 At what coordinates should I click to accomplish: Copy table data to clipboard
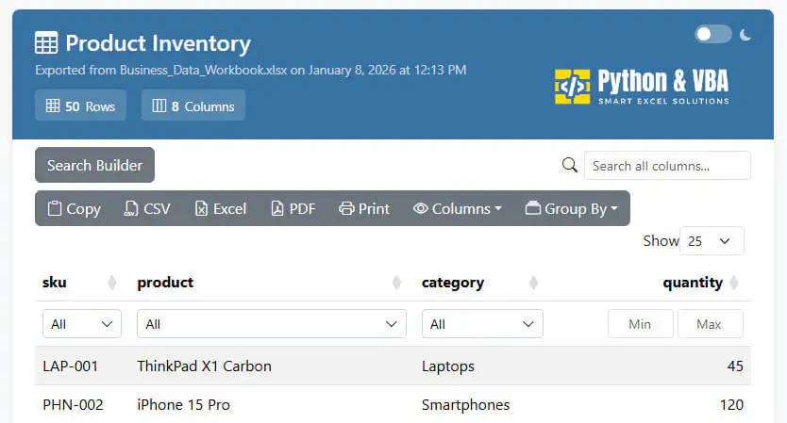point(75,209)
